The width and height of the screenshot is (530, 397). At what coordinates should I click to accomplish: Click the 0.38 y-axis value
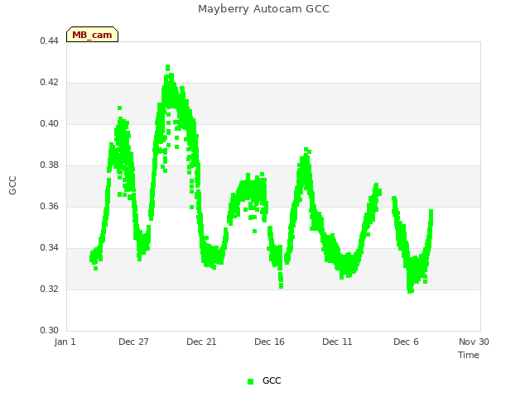point(50,165)
